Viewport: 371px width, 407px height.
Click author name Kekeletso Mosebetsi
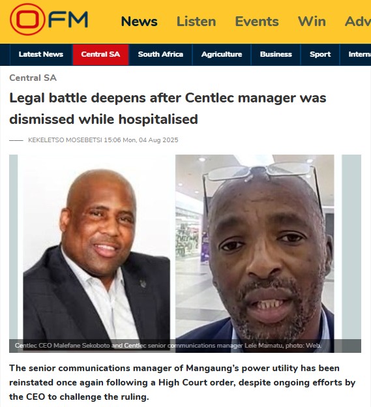pos(65,140)
